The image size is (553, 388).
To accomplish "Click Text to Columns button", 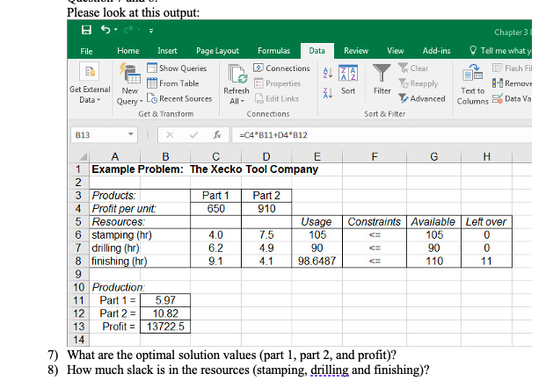I will (x=473, y=84).
